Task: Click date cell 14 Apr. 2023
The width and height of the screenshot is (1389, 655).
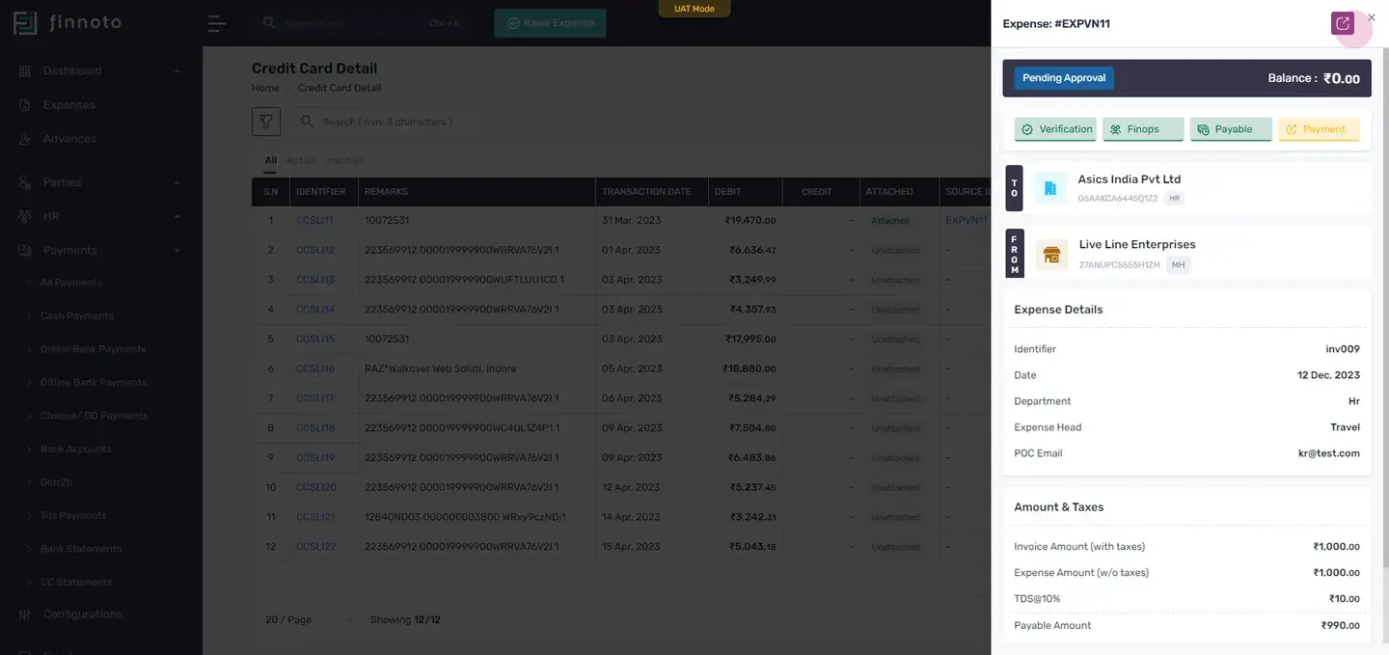Action: [x=632, y=517]
